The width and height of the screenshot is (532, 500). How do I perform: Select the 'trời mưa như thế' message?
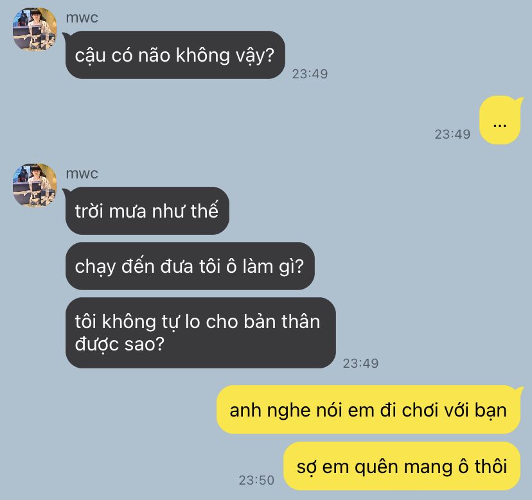pyautogui.click(x=147, y=211)
